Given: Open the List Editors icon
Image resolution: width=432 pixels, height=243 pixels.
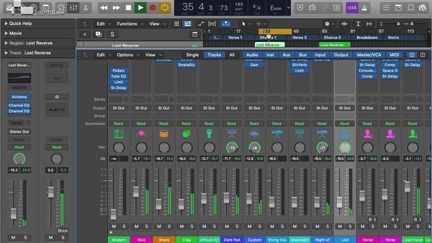Looking at the screenshot, I should coord(386,7).
